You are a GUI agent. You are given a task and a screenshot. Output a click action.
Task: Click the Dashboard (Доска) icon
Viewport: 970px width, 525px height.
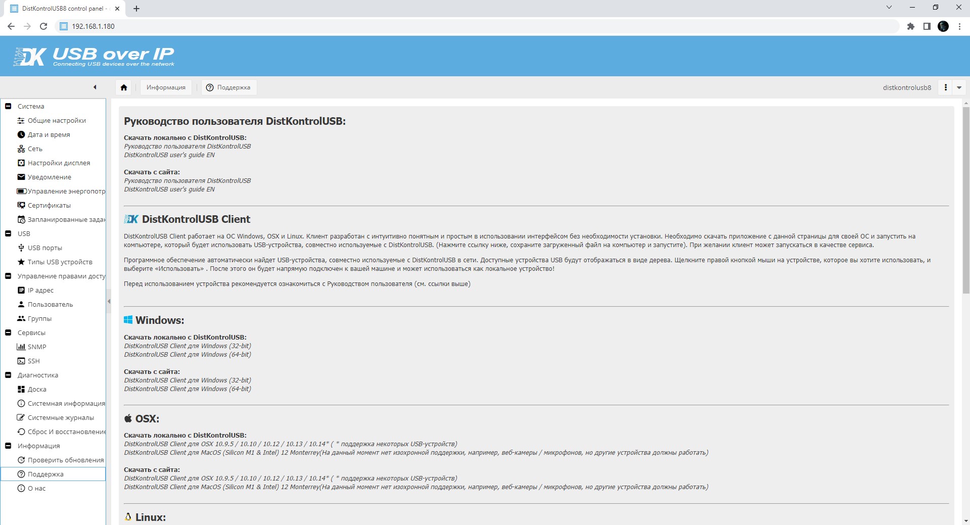click(21, 389)
